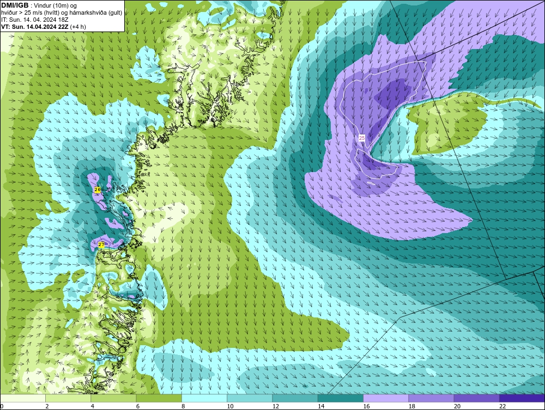Click the legend scale value 16
545x410 pixels.
[366, 407]
